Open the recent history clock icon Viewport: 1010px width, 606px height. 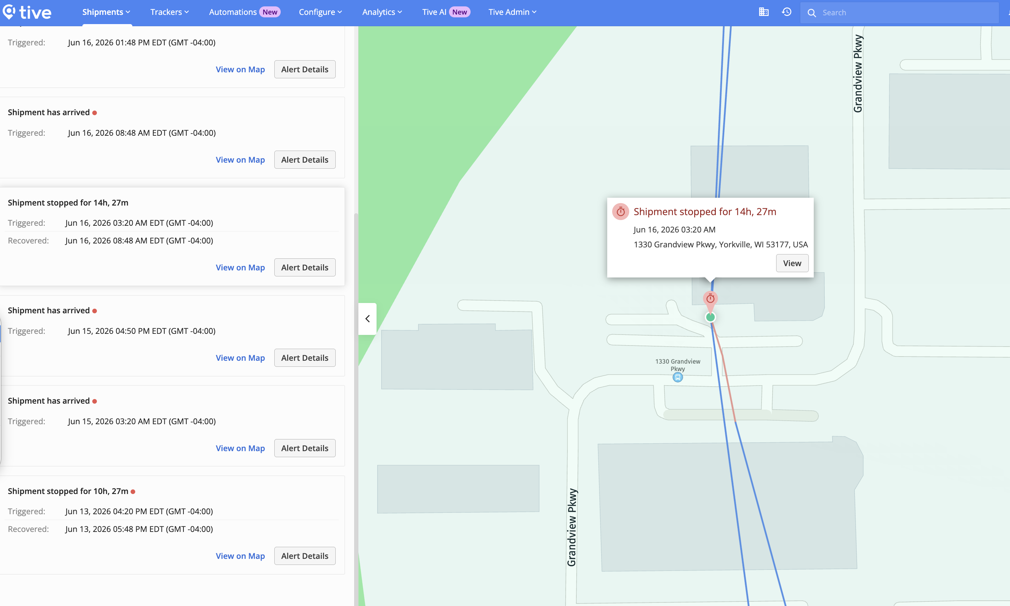[x=786, y=12]
